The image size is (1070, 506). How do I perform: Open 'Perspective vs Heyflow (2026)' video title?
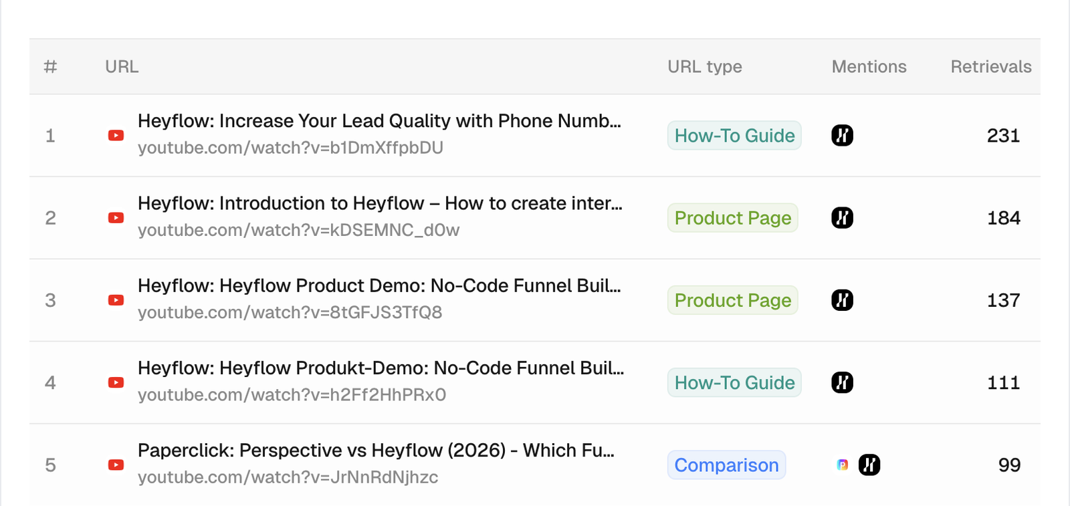tap(376, 450)
